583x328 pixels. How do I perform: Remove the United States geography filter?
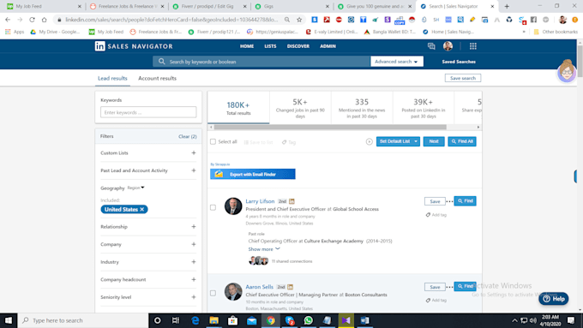pos(142,210)
